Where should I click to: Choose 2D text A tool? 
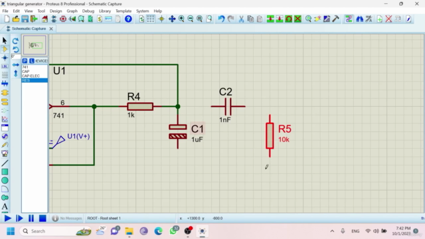5,206
